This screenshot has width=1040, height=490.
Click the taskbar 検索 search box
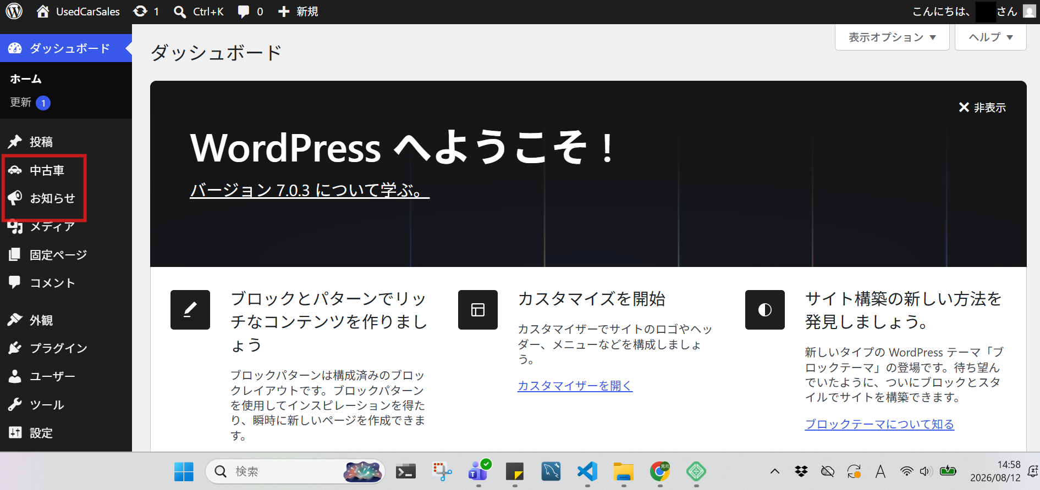pos(295,471)
